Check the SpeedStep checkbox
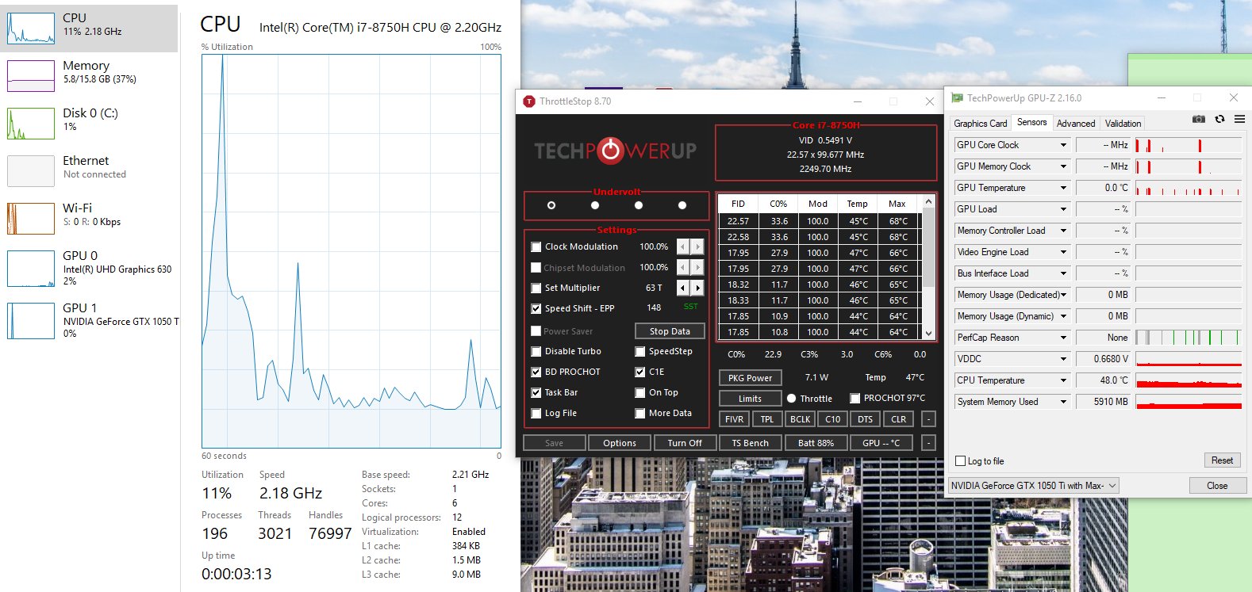 tap(640, 352)
